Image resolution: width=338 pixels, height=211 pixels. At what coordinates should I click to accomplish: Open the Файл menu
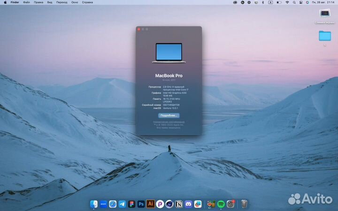point(26,2)
